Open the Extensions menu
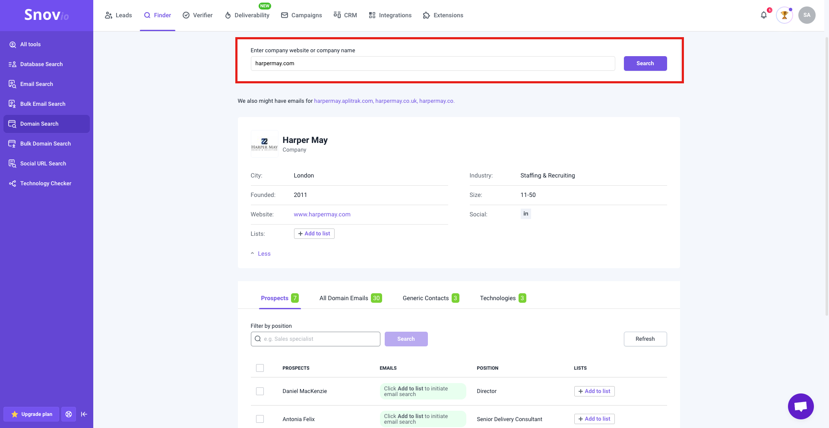 pos(443,15)
